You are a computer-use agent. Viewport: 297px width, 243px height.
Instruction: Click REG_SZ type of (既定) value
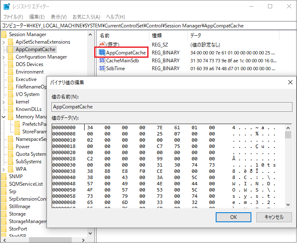[160, 45]
